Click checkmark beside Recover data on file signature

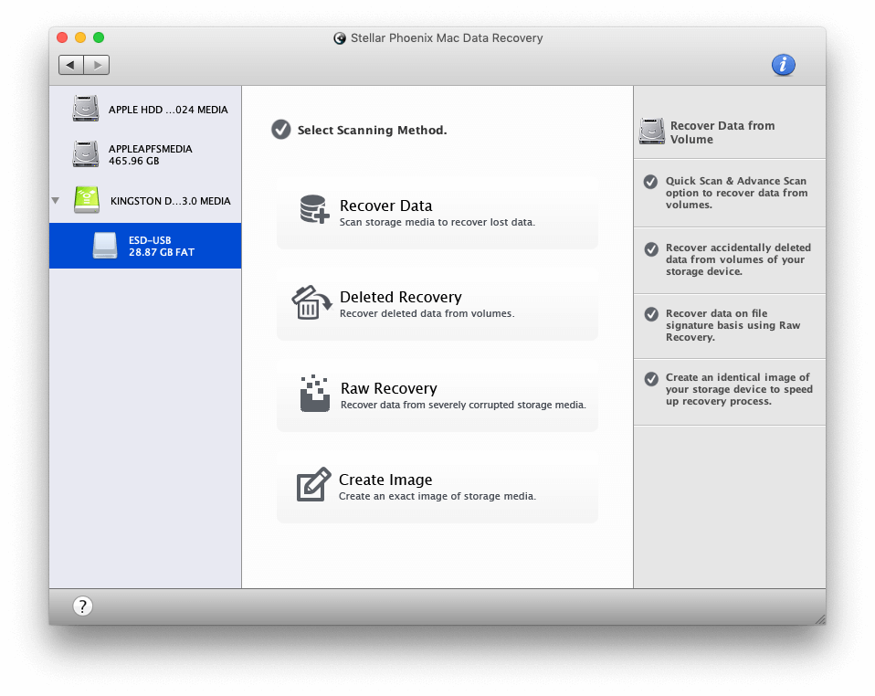[x=651, y=314]
